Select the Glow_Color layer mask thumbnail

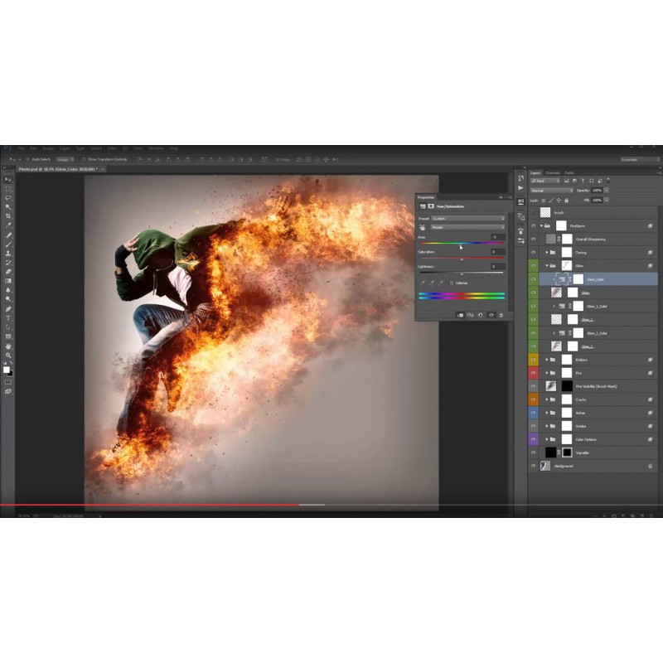[578, 278]
